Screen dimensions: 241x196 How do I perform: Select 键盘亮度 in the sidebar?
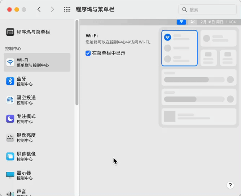[x=37, y=138]
